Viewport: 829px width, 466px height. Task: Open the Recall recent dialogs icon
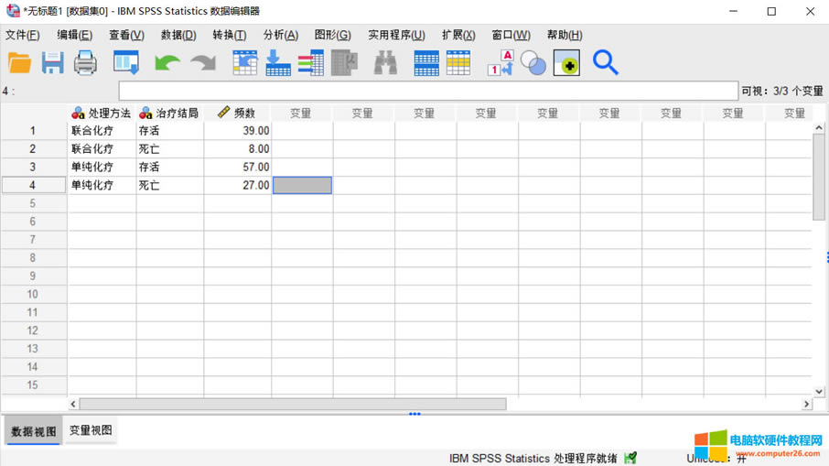[126, 62]
